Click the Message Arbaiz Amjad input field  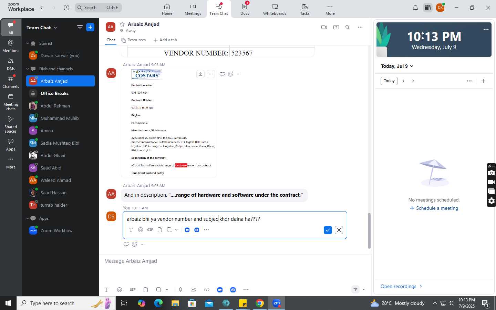click(235, 261)
